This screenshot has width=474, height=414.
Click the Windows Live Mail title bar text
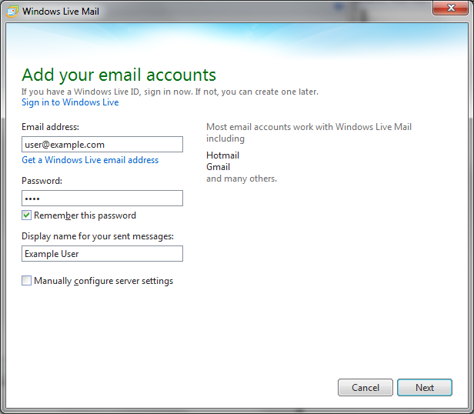(x=61, y=12)
